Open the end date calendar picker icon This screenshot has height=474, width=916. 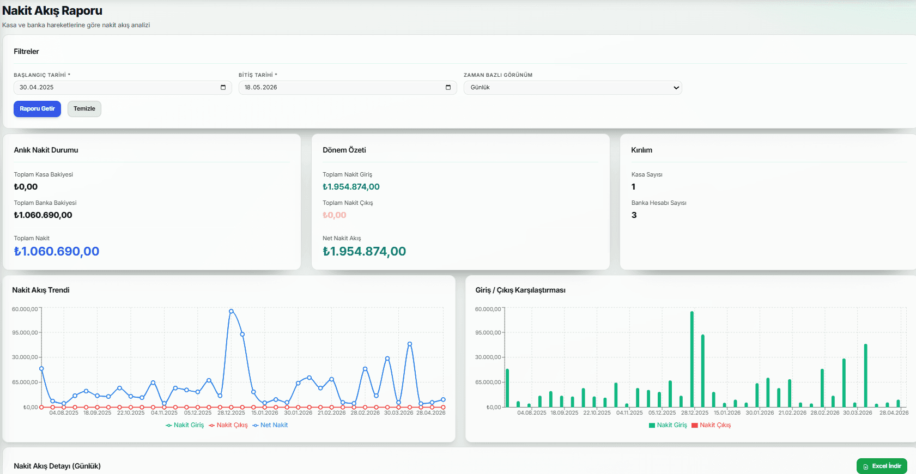(x=448, y=87)
